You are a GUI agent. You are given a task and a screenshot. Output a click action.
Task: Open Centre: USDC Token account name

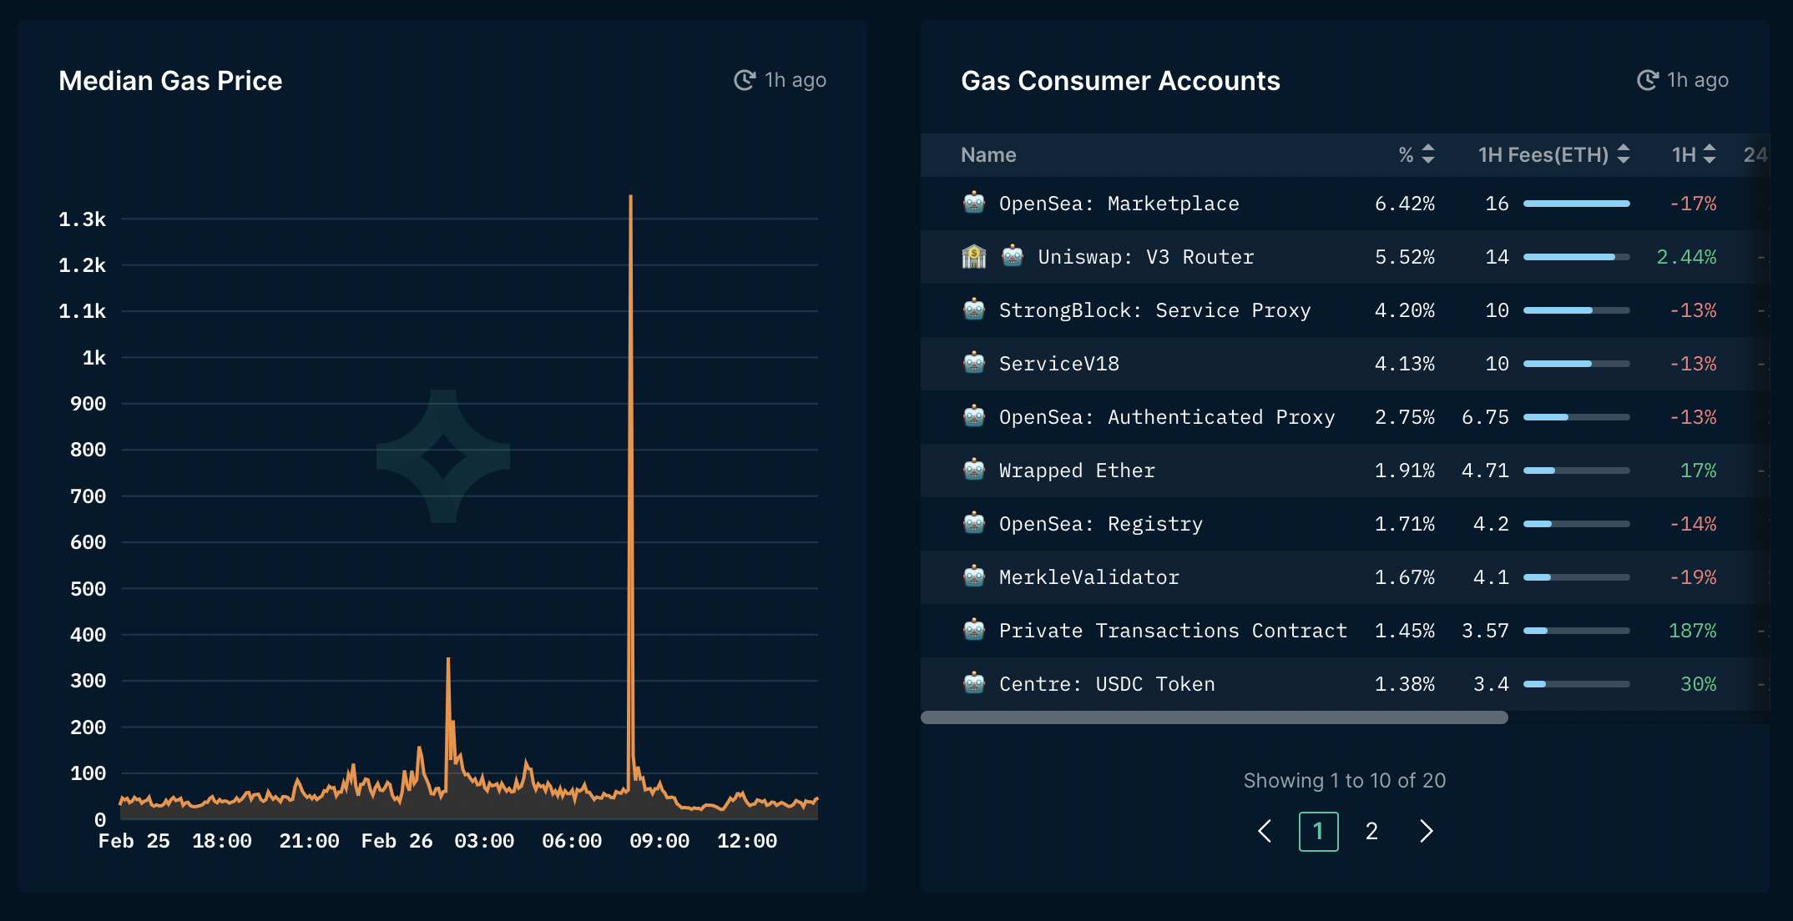tap(1107, 684)
